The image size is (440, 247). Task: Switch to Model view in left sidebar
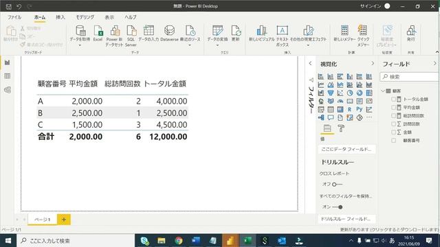pos(8,90)
